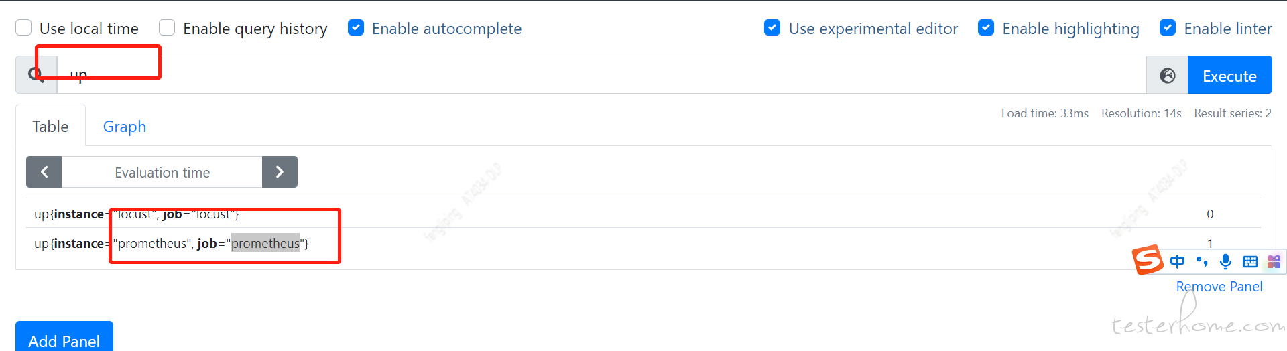Image resolution: width=1287 pixels, height=351 pixels.
Task: Click the microphone voice input icon
Action: (x=1225, y=261)
